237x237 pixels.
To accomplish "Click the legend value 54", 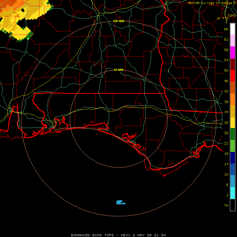I will 226,60.
